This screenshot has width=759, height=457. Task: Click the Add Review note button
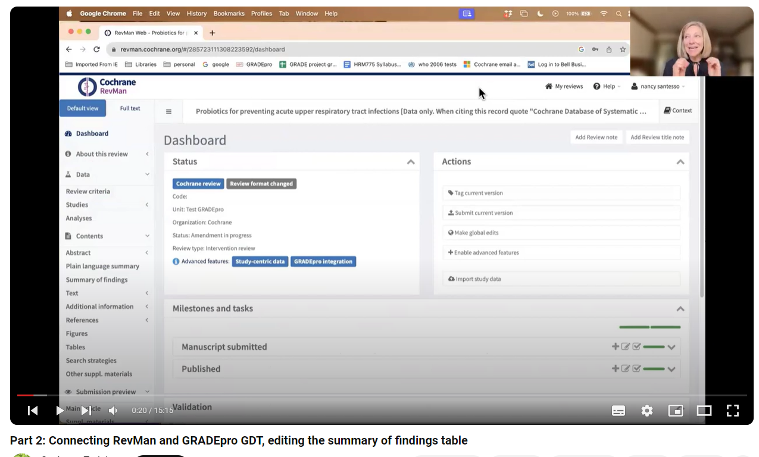click(596, 137)
